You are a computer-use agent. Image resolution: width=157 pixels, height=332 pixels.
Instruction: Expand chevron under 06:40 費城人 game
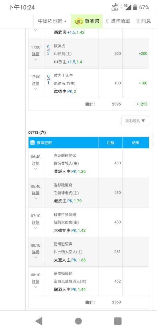(x=35, y=169)
